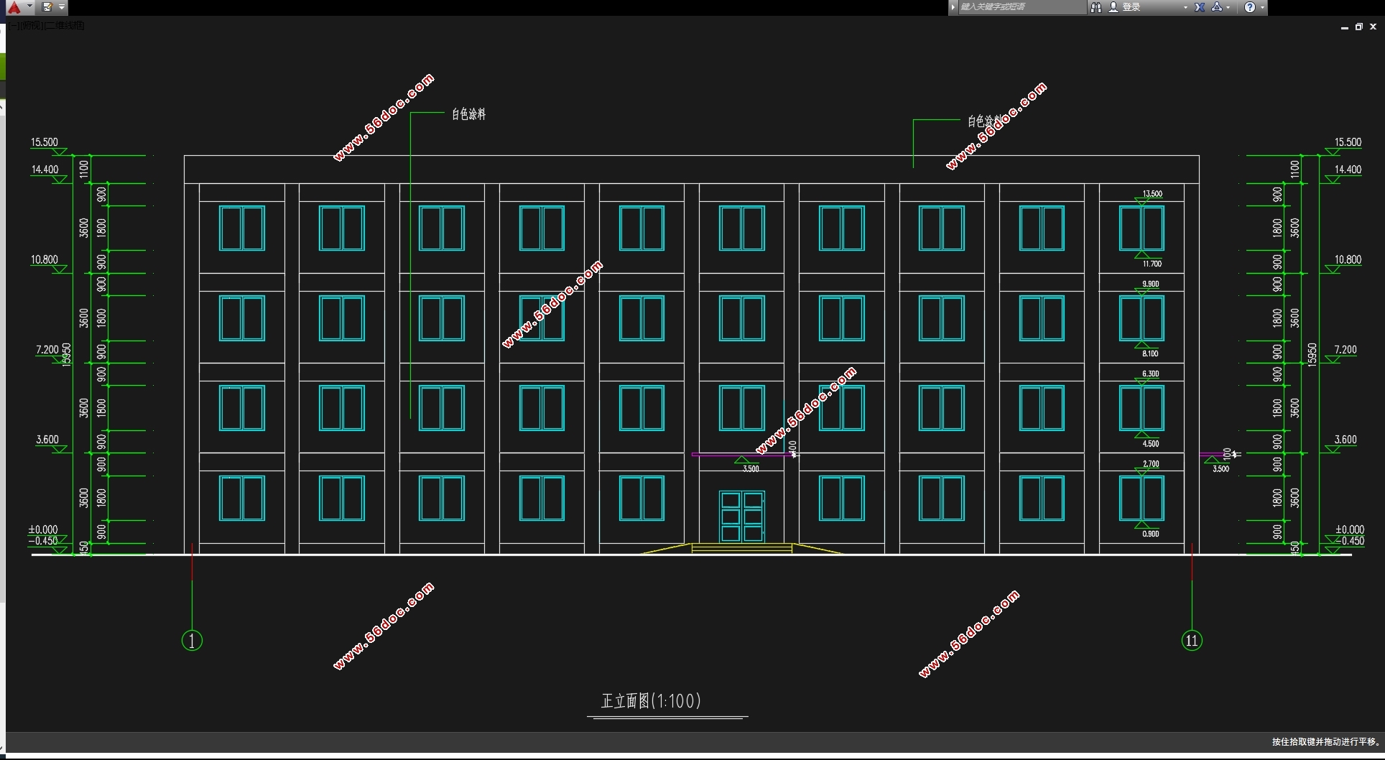The image size is (1385, 760).
Task: Expand the quick access toolbar customize dropdown
Action: tap(62, 7)
